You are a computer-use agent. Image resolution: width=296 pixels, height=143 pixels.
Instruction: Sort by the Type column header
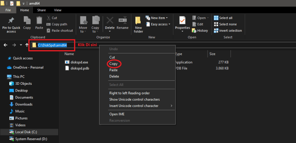[x=179, y=54]
